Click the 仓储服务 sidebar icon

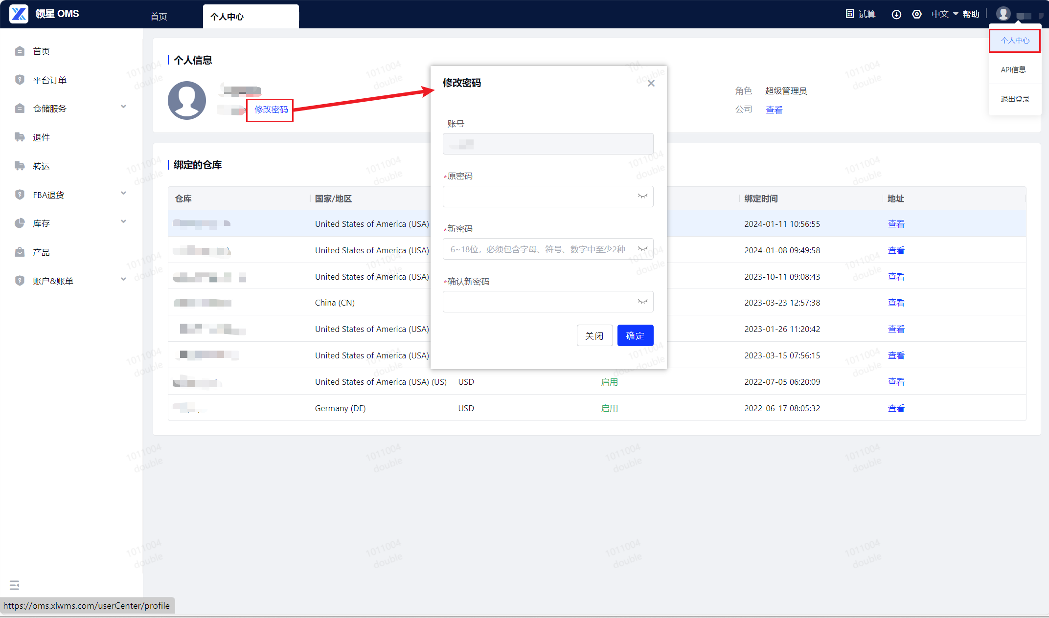coord(20,109)
